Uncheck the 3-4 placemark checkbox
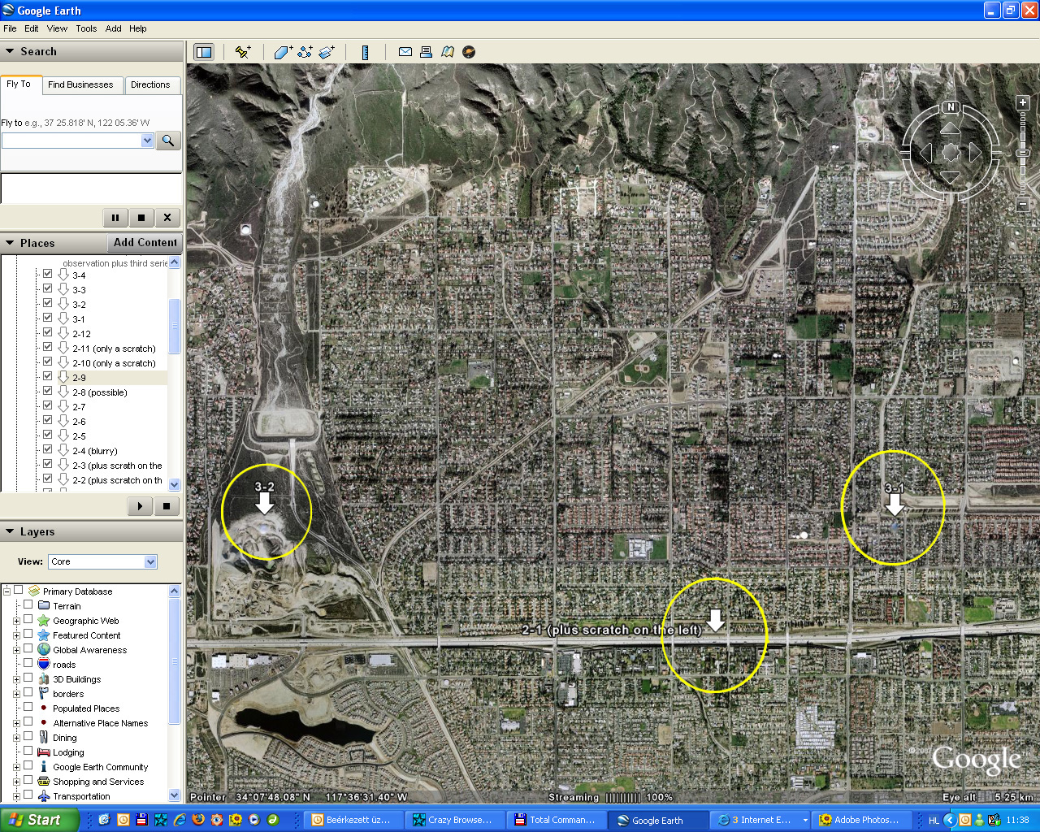1040x832 pixels. 47,274
